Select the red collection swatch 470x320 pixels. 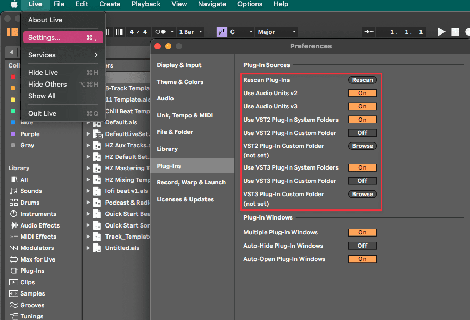[13, 77]
